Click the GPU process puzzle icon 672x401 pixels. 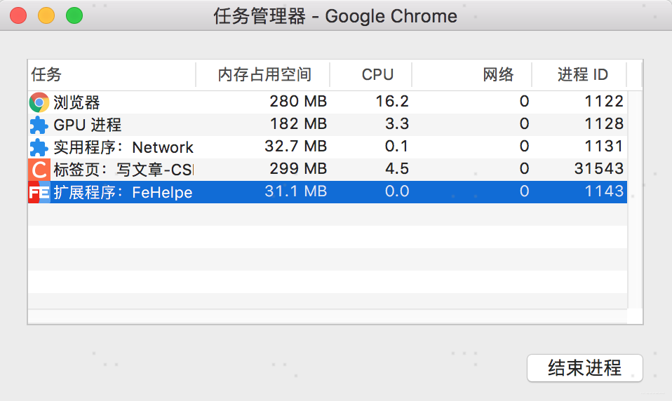click(39, 125)
